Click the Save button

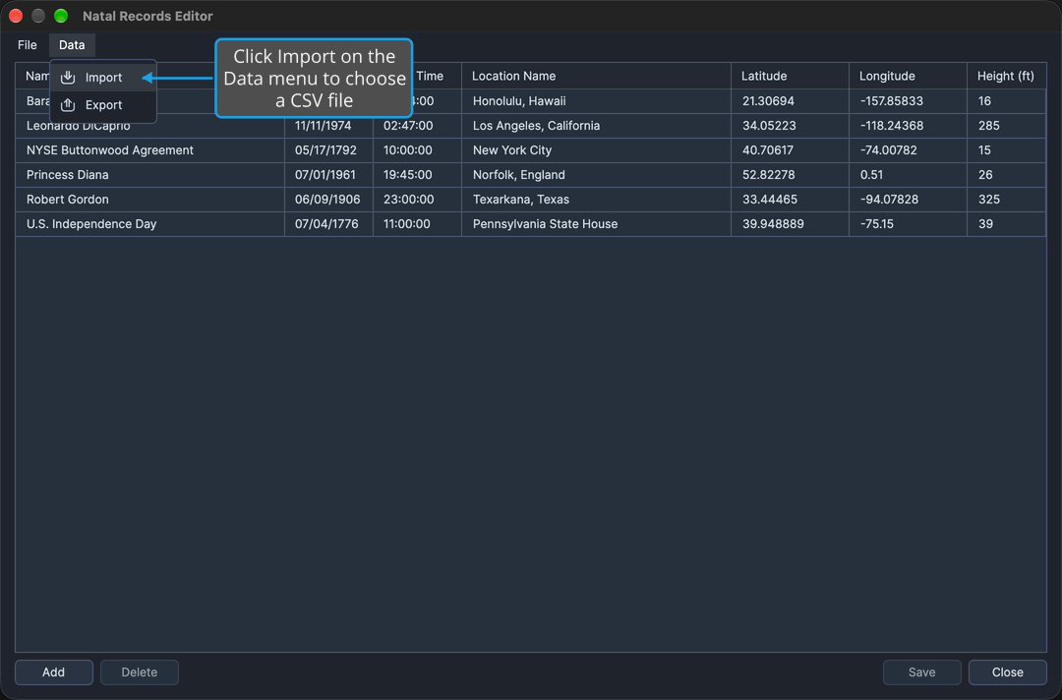921,672
